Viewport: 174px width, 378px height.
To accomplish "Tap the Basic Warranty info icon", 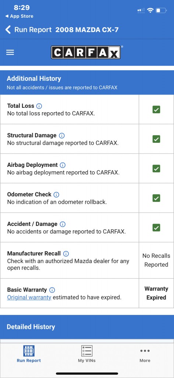I will tap(52, 290).
